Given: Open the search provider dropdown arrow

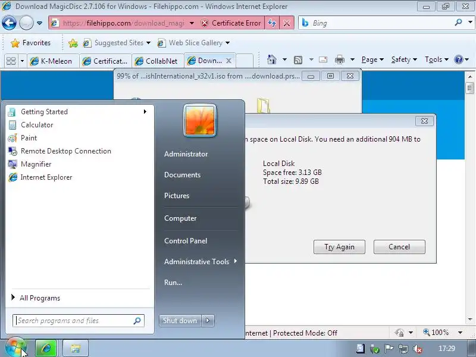Looking at the screenshot, I should (470, 23).
